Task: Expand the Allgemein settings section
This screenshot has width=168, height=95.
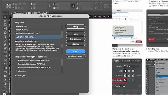Action: click(17, 71)
